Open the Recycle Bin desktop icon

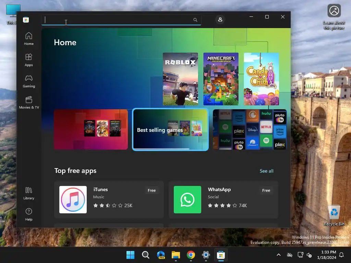(x=334, y=215)
